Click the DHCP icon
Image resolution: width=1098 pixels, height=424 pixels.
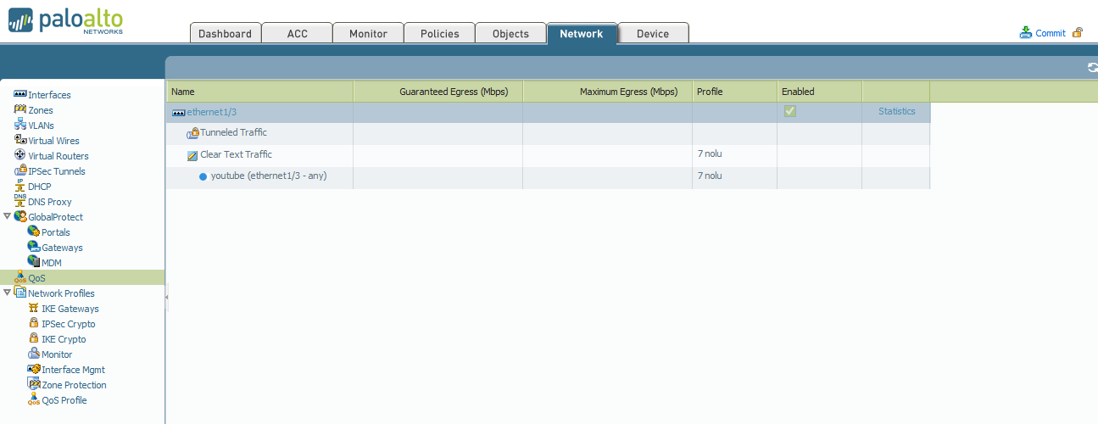tap(20, 187)
